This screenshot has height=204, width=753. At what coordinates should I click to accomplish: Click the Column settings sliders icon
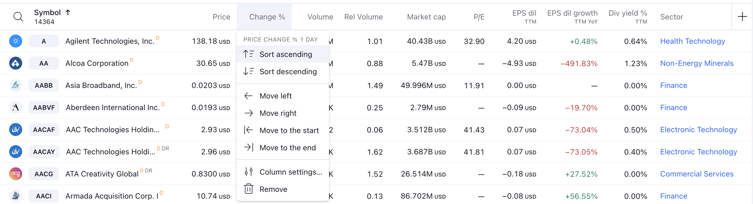tap(248, 172)
